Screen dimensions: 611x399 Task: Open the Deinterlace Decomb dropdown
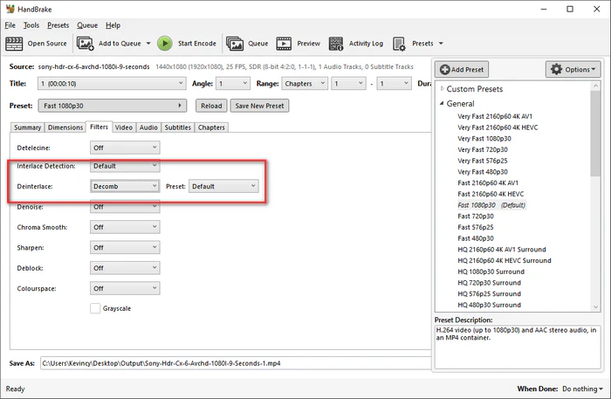(125, 186)
